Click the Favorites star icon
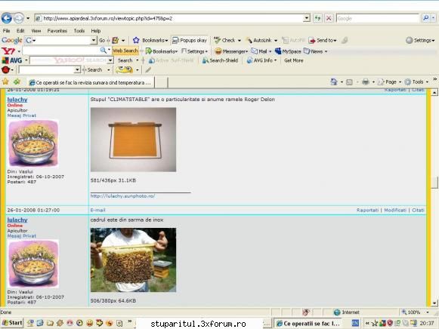Viewport: 439px width, 329px height. (x=5, y=82)
